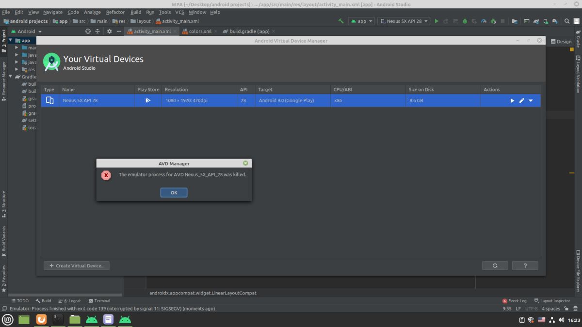Open the Event Log tool window
The width and height of the screenshot is (582, 327).
(515, 301)
